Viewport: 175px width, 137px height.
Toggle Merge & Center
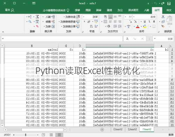(x=105, y=22)
